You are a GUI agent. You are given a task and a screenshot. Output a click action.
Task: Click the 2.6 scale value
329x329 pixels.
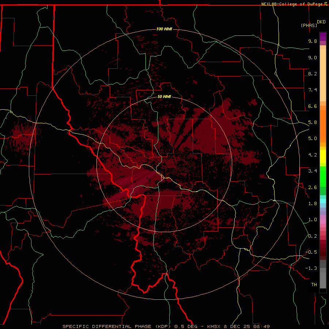click(x=313, y=188)
